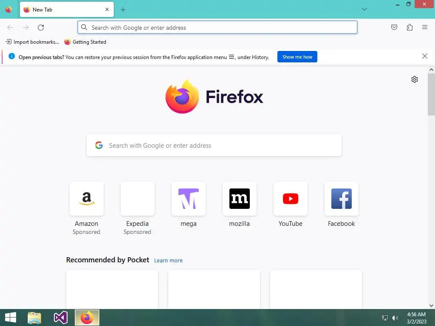Click the vertical scrollbar thumb
The width and height of the screenshot is (435, 326).
click(431, 94)
